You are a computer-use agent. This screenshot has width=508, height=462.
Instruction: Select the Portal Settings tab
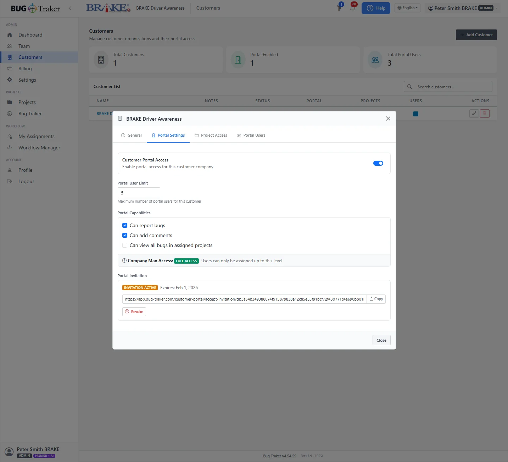coord(168,135)
